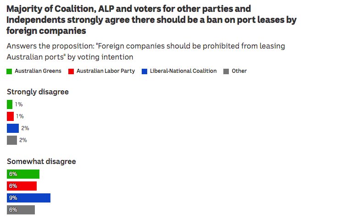Select the Australian Greens legend label
338x219 pixels.
(x=38, y=71)
